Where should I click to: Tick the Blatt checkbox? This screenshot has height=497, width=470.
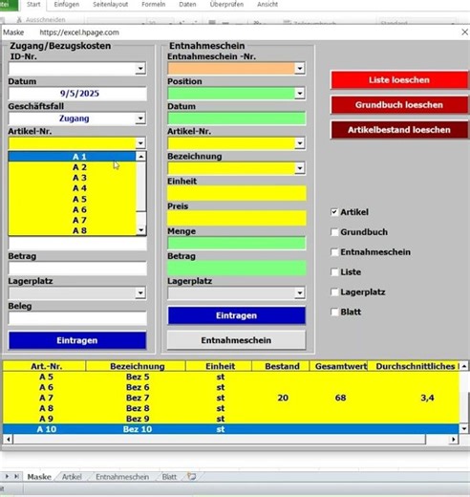point(334,313)
